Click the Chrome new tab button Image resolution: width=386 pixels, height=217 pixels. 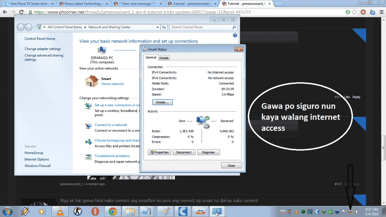pyautogui.click(x=279, y=4)
